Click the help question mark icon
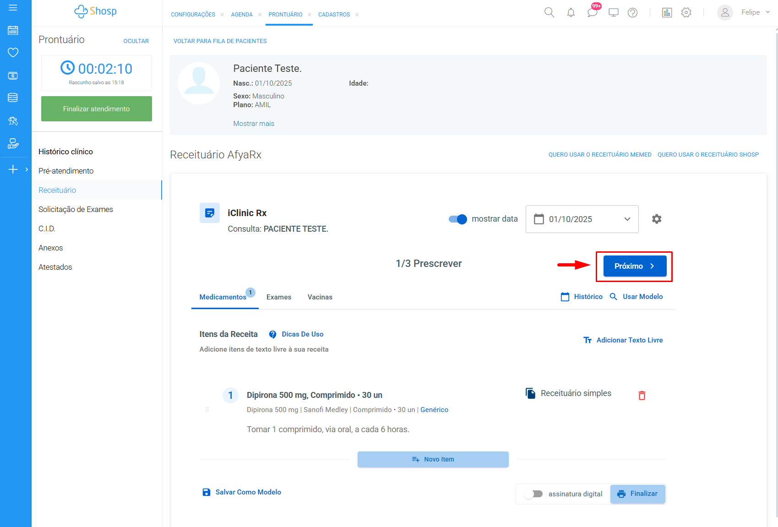This screenshot has width=778, height=527. pyautogui.click(x=632, y=13)
